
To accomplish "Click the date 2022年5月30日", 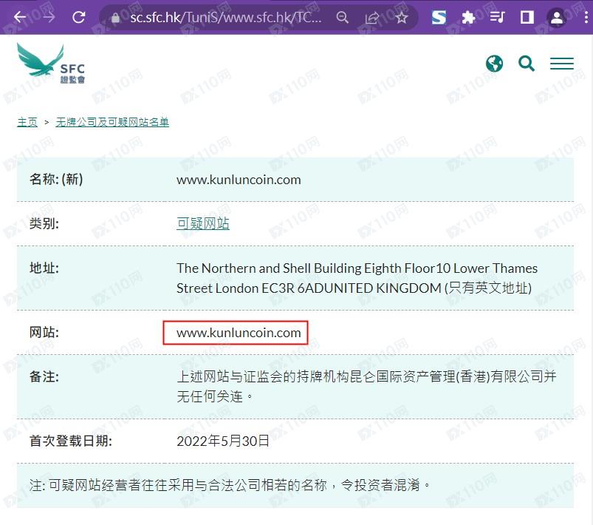I will point(223,441).
